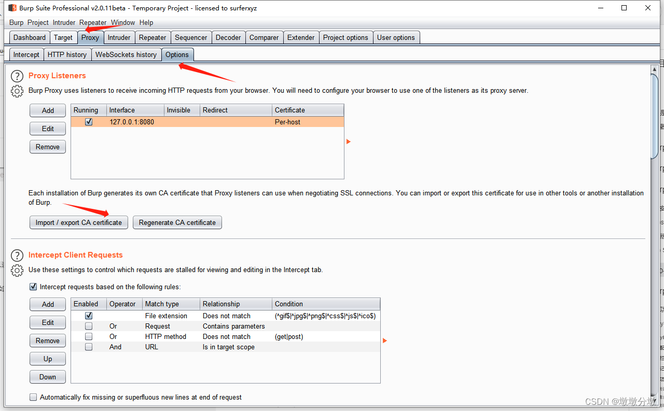
Task: Open Proxy Listeners settings gear icon
Action: click(x=17, y=91)
